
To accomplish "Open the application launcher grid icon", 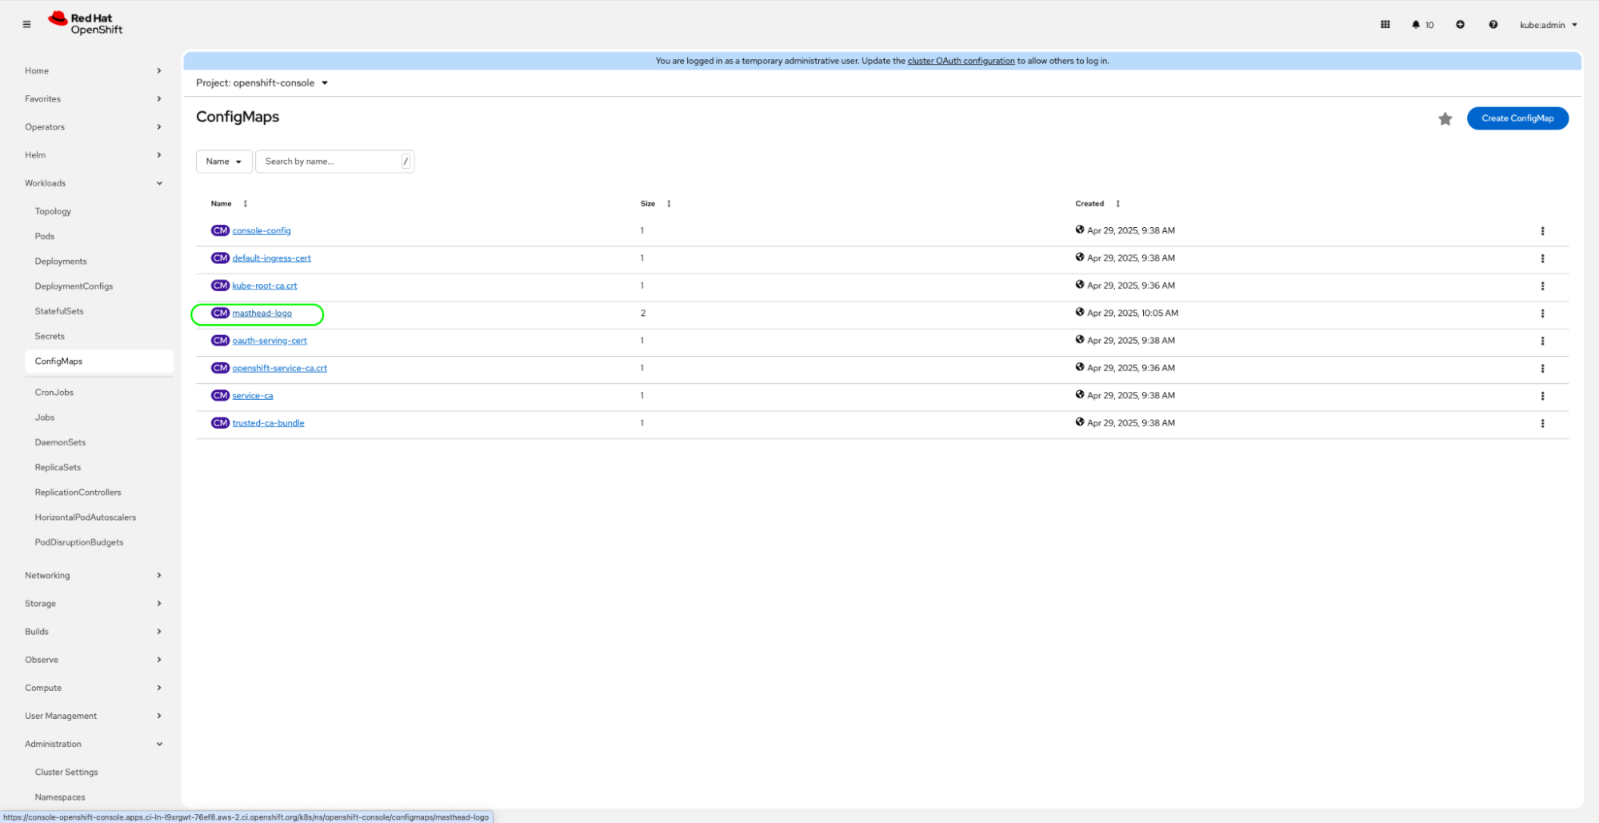I will (x=1385, y=25).
